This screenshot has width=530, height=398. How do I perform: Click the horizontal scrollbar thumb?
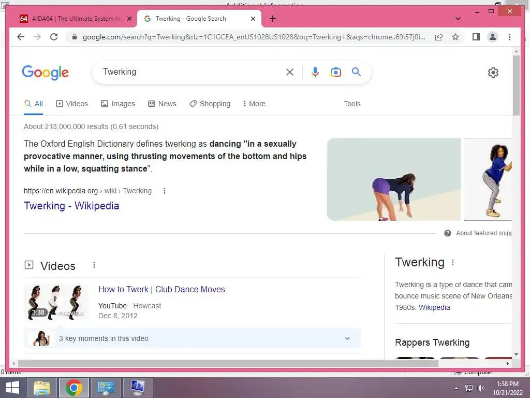[228, 363]
